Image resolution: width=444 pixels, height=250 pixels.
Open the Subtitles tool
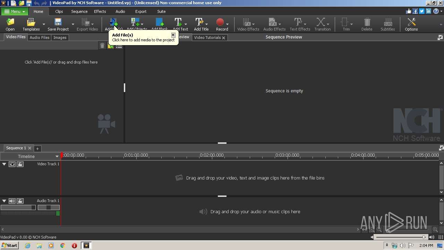[x=387, y=24]
